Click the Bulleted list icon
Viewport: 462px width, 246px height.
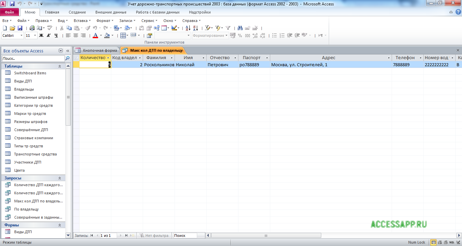point(274,35)
